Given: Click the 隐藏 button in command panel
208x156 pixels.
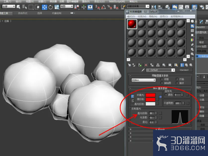Looking at the screenshot, I should (202, 116).
